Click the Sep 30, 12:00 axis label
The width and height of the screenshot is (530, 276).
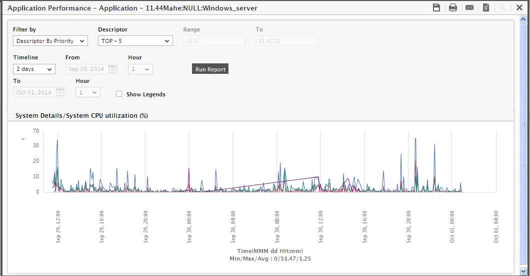321,227
